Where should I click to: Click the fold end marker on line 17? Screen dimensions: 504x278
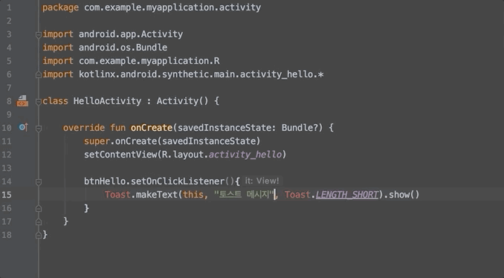pyautogui.click(x=38, y=222)
